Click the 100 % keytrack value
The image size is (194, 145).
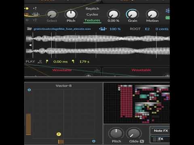[x=115, y=29]
